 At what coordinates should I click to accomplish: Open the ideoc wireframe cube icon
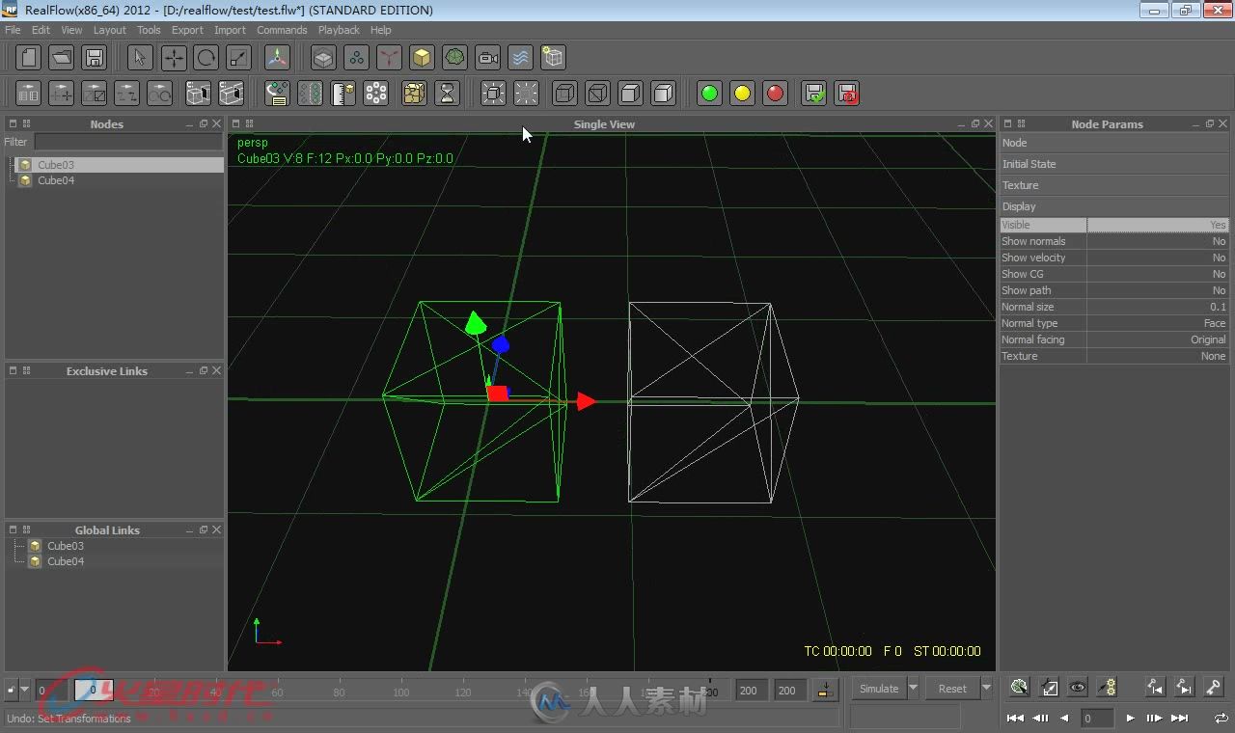pos(553,58)
